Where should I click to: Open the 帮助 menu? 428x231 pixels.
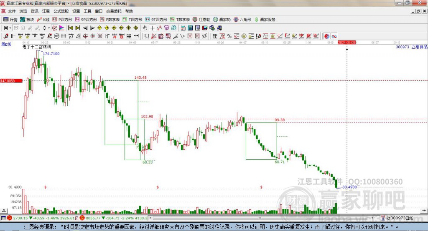point(129,11)
